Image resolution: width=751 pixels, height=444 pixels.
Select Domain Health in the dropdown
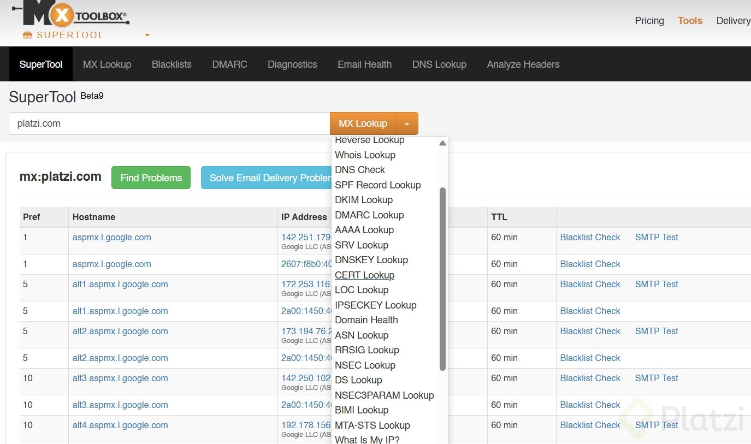click(366, 320)
